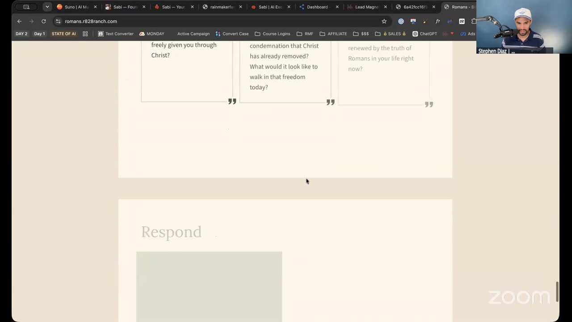Click the page vertical scrollbar thumb
The height and width of the screenshot is (322, 572).
(x=557, y=292)
